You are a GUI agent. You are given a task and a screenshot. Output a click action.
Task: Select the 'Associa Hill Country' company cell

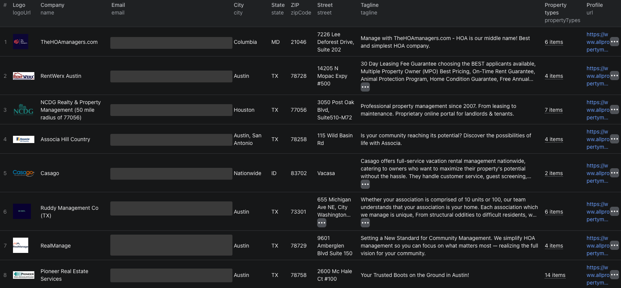65,139
